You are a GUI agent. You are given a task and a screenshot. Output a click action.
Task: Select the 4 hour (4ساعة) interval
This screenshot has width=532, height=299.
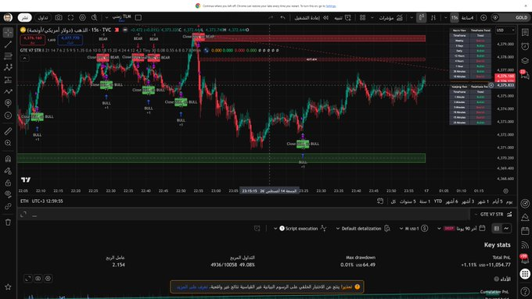pos(468,18)
